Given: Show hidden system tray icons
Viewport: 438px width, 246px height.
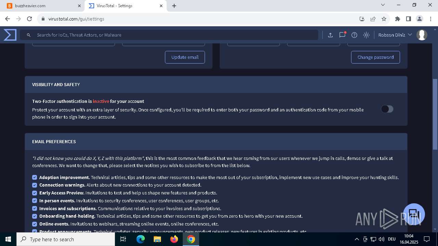Looking at the screenshot, I should click(x=357, y=239).
